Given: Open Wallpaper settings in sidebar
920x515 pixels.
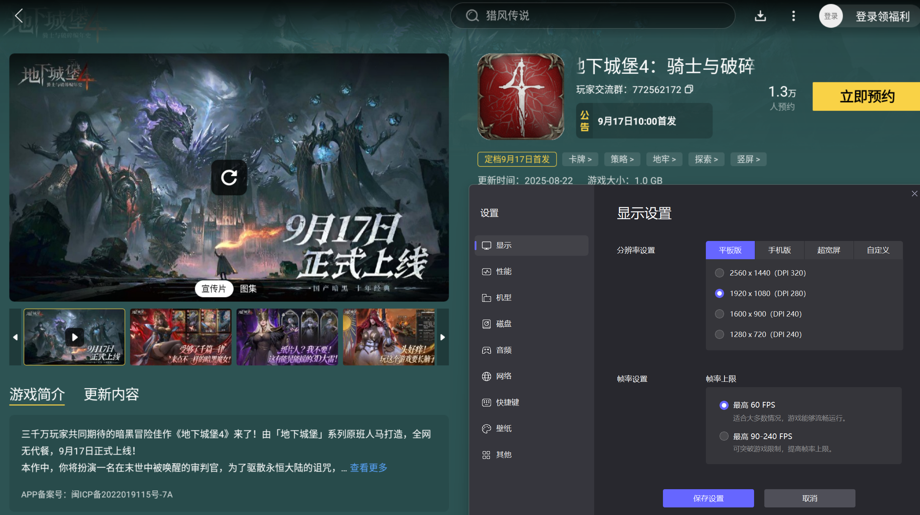Looking at the screenshot, I should 503,429.
